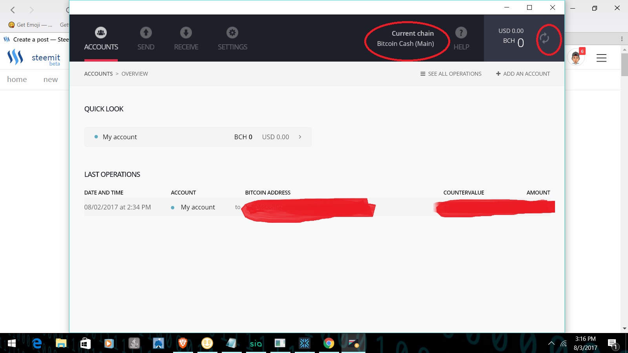The image size is (628, 353).
Task: Click the Steemit logo in browser
Action: pyautogui.click(x=34, y=58)
